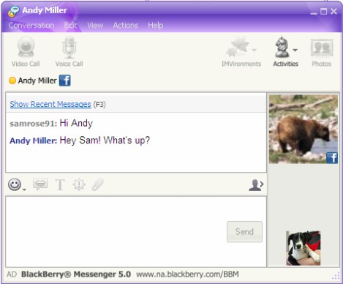343x284 pixels.
Task: Click the invite contact person icon
Action: pyautogui.click(x=256, y=184)
